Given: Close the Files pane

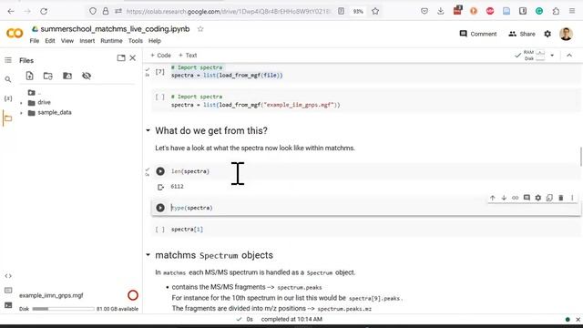Looking at the screenshot, I should 133,58.
